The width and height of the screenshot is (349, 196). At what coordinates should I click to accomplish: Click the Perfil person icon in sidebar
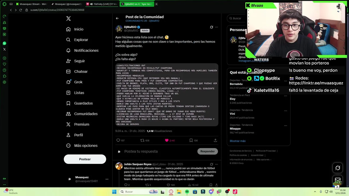coord(68,135)
